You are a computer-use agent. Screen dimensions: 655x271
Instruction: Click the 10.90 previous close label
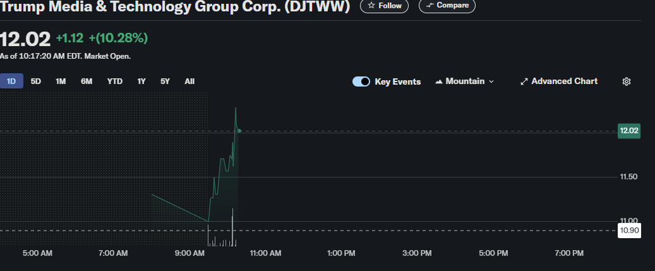pyautogui.click(x=628, y=231)
